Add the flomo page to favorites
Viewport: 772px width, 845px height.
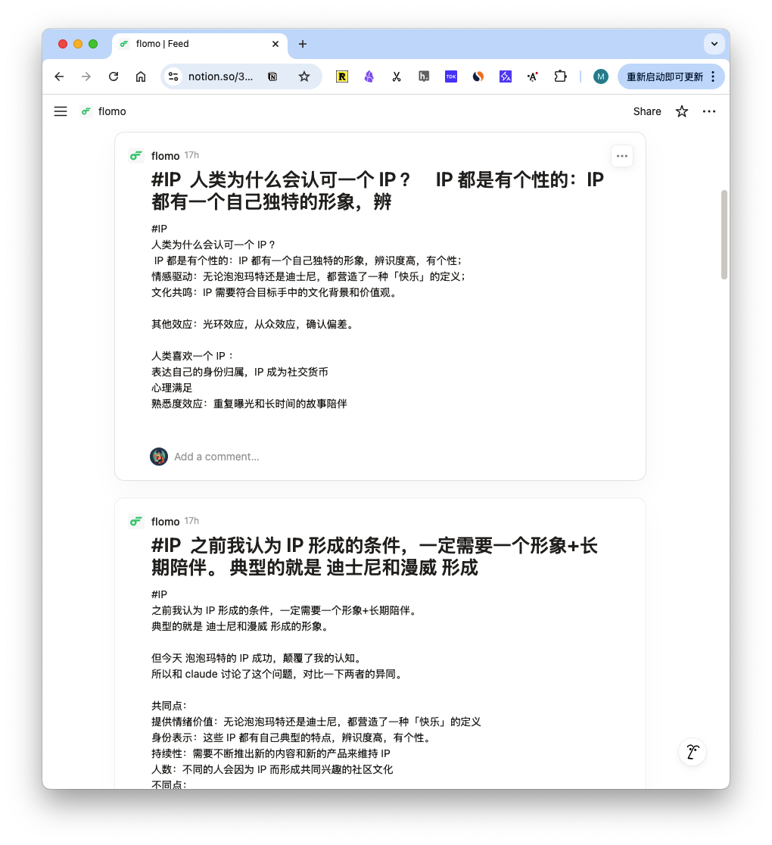pos(682,111)
